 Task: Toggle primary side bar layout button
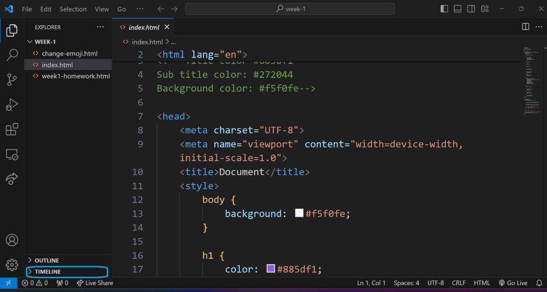click(444, 9)
